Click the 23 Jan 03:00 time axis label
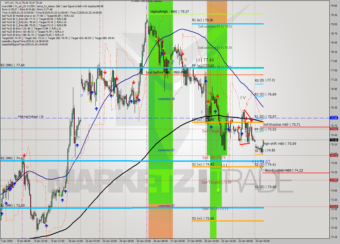This screenshot has width=340, height=244. [263, 241]
